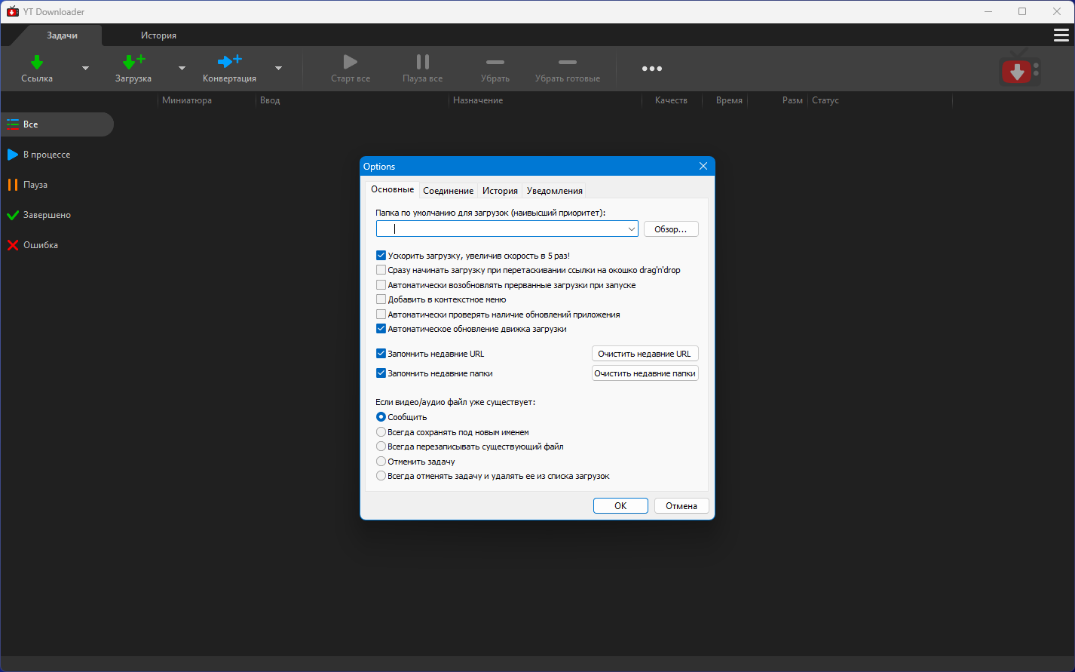The width and height of the screenshot is (1075, 672).
Task: Toggle Запомнить недавние папки checkbox
Action: 381,373
